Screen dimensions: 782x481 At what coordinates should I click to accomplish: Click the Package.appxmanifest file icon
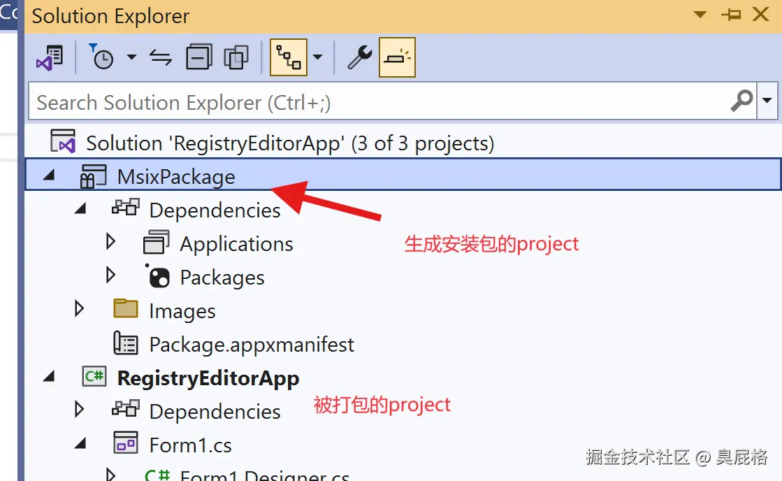point(125,343)
